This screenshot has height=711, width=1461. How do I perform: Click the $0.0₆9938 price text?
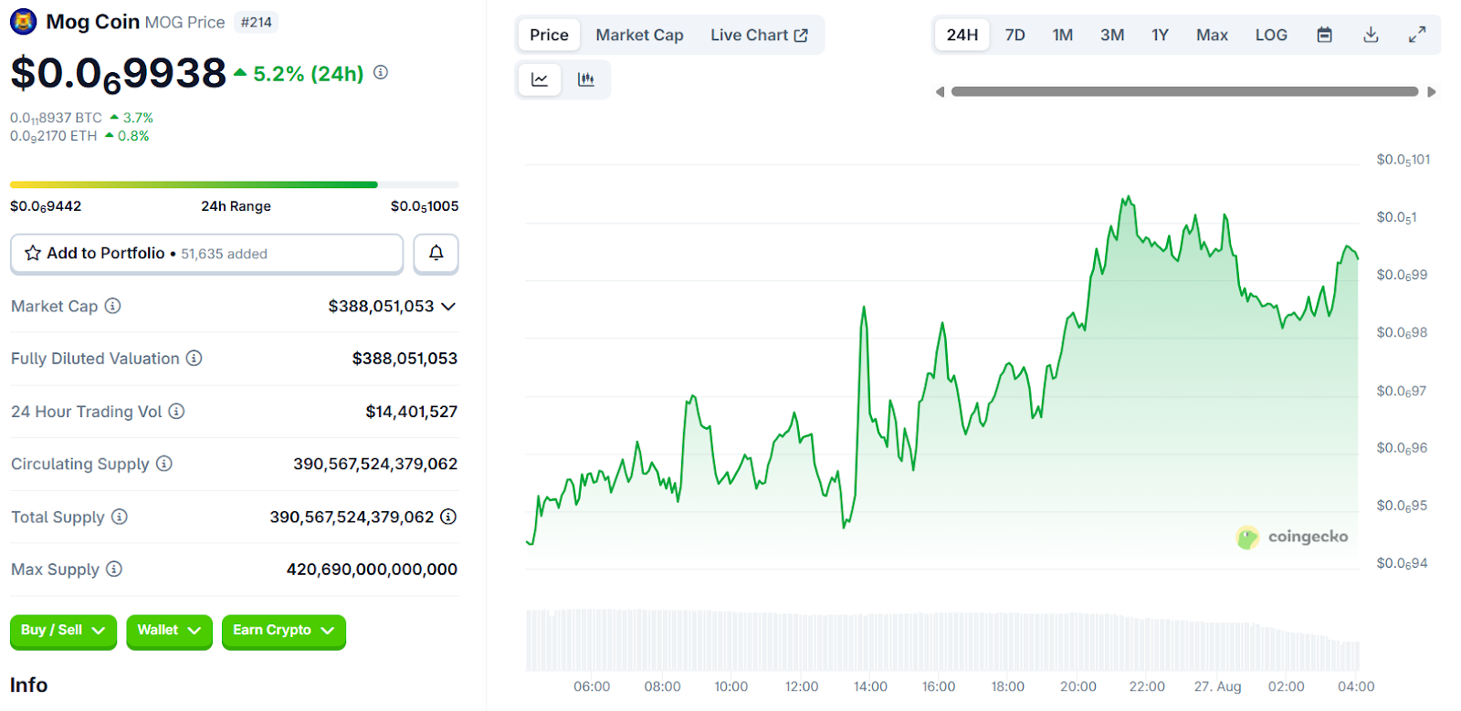click(118, 74)
